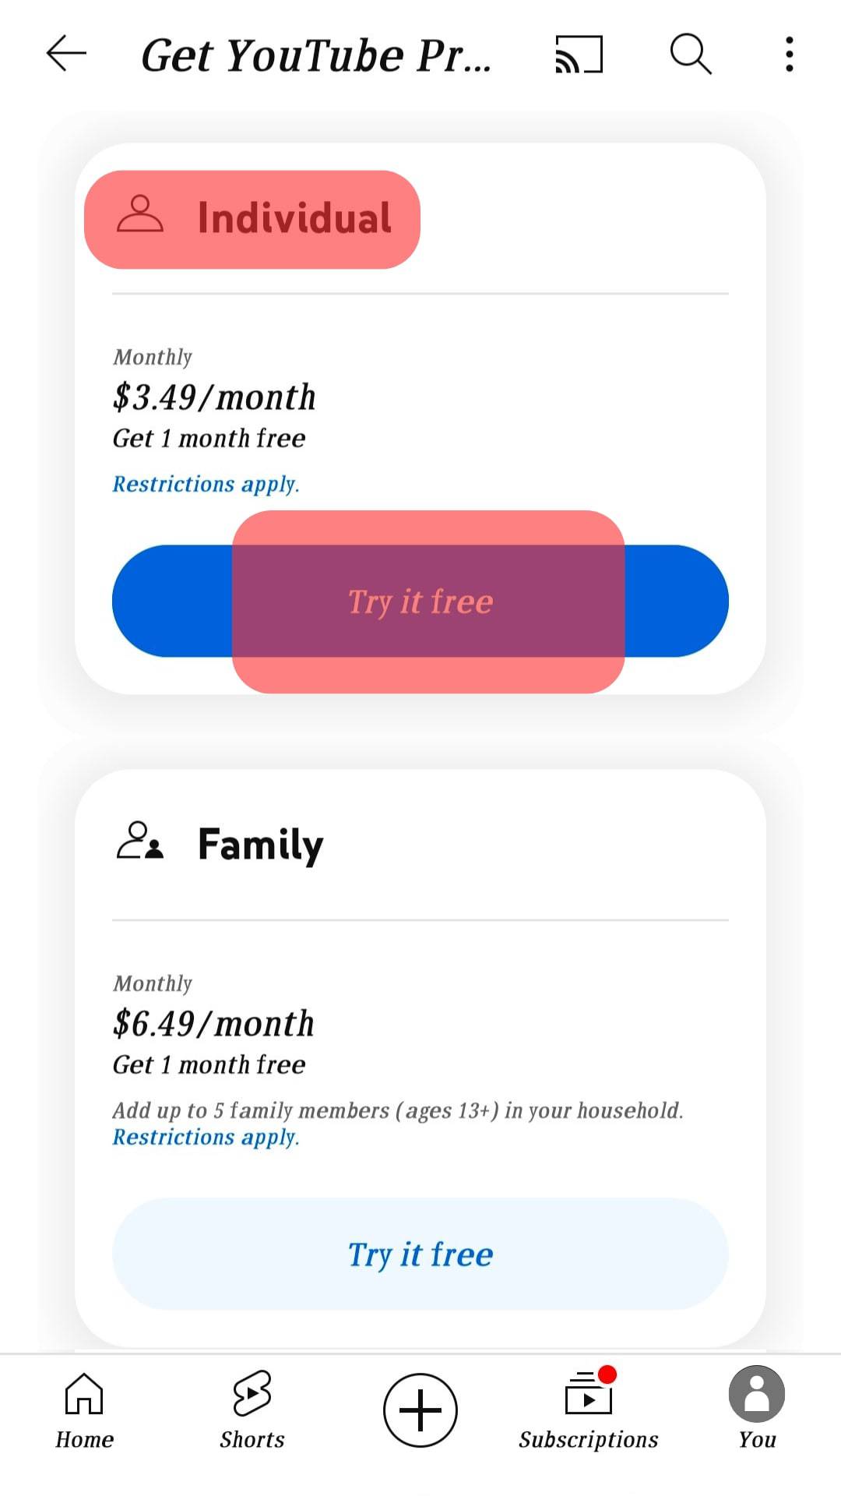Tap the back arrow icon
841x1496 pixels.
pyautogui.click(x=66, y=55)
